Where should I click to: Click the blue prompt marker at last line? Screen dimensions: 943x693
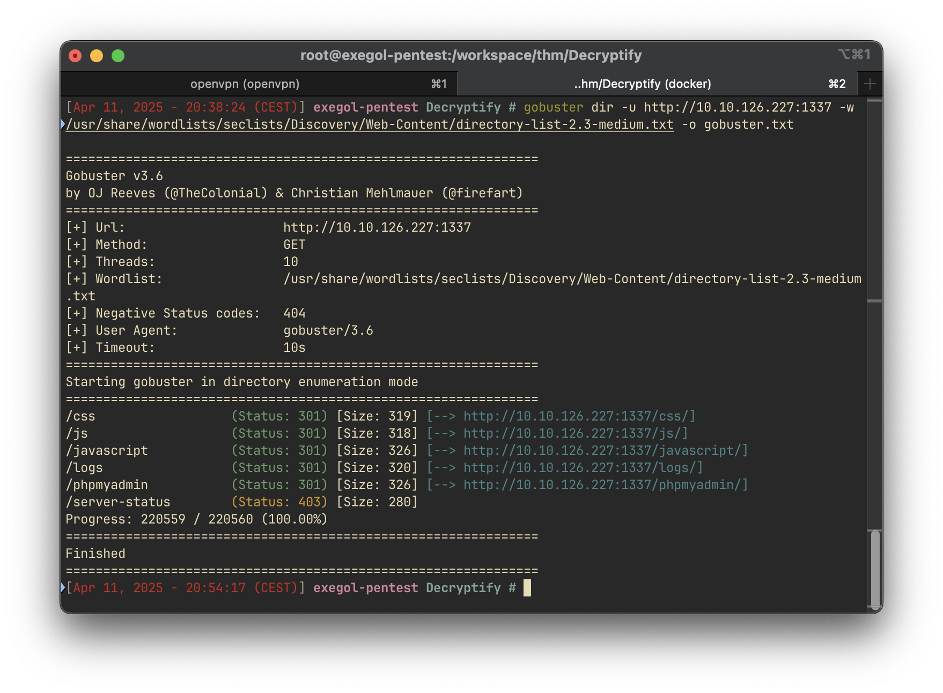click(63, 588)
